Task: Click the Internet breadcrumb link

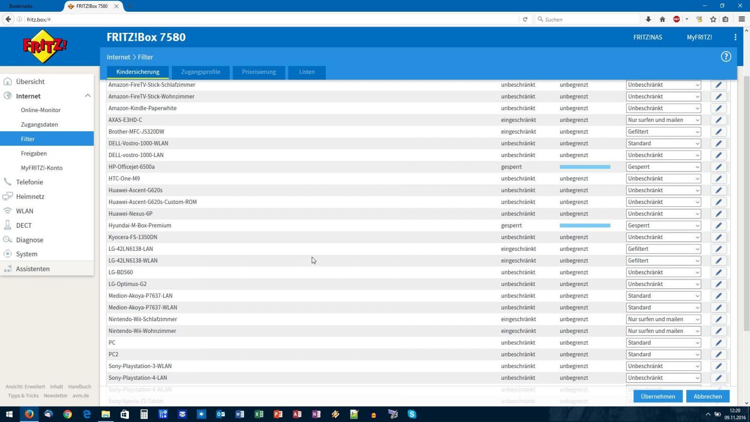Action: [119, 57]
